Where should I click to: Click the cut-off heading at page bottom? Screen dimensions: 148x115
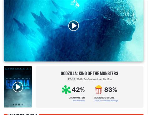pos(23,114)
